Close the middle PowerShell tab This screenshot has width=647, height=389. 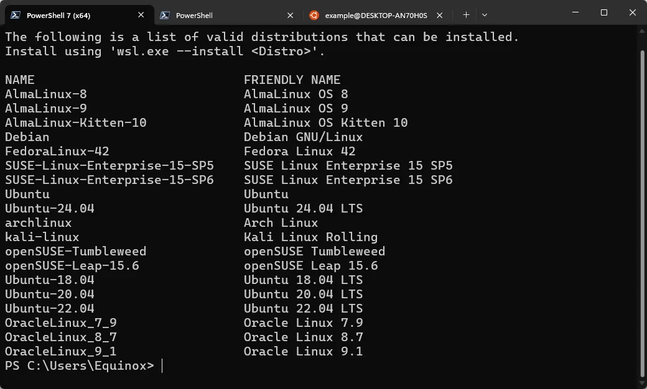point(290,14)
